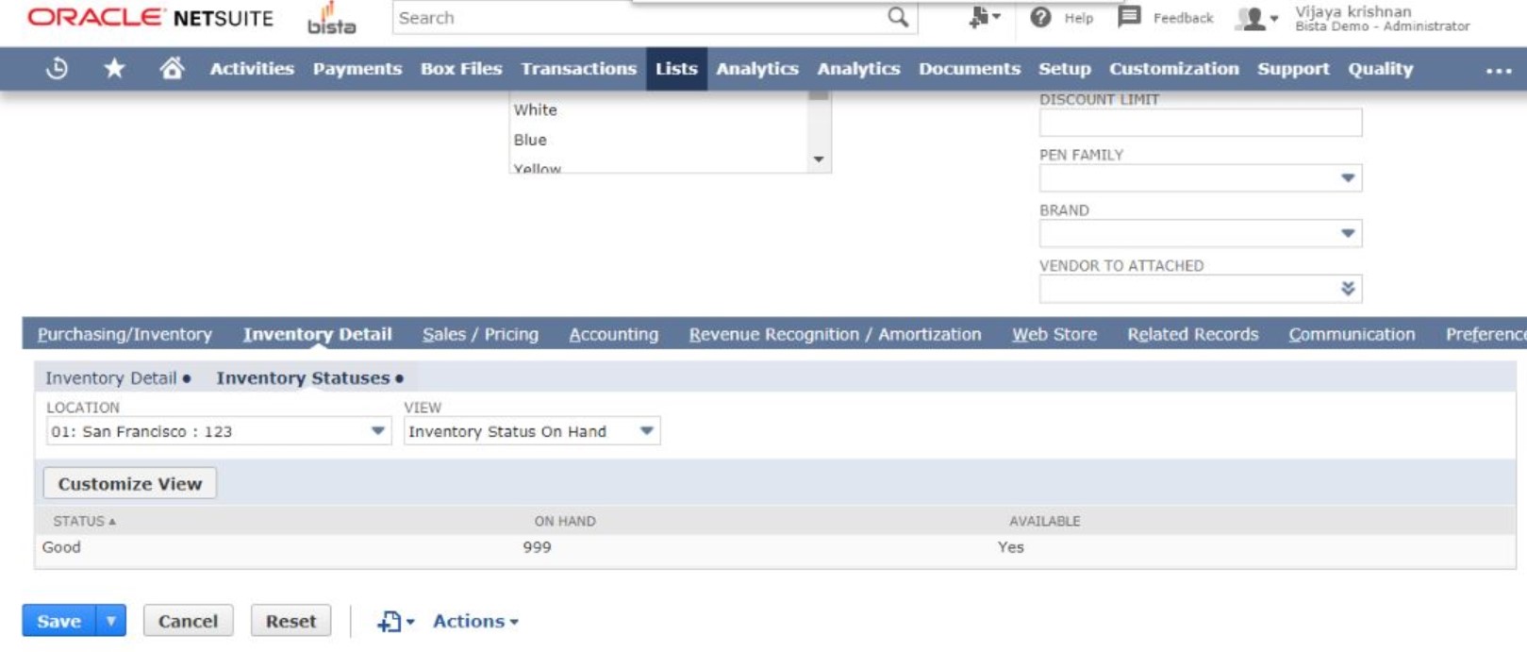1527x652 pixels.
Task: Click the Cancel button
Action: pyautogui.click(x=188, y=621)
